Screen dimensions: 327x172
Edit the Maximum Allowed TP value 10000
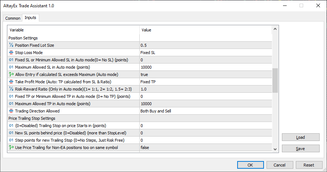(206, 104)
